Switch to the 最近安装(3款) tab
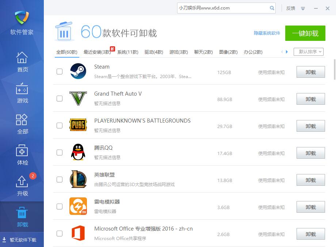This screenshot has height=247, width=336. (97, 52)
